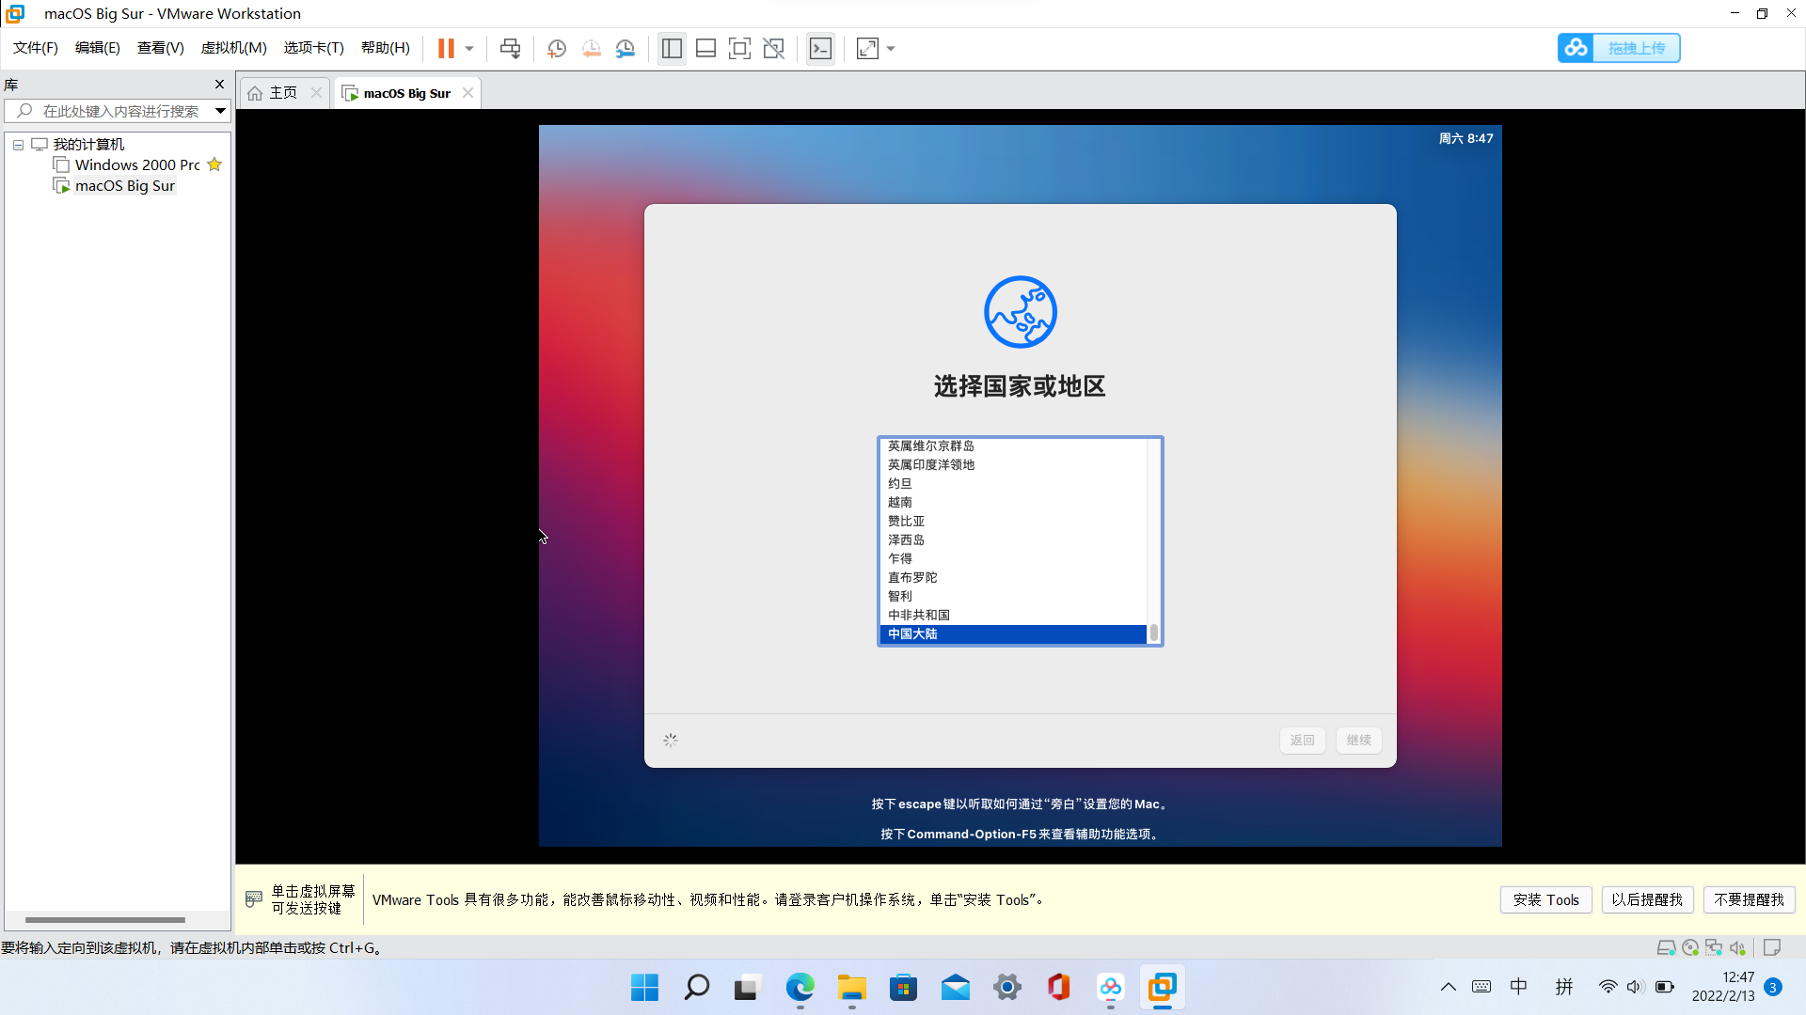The image size is (1806, 1015).
Task: Click the 安装 Tools button
Action: point(1545,899)
